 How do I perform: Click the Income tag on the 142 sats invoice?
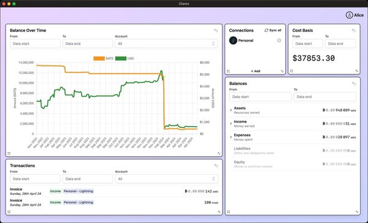click(55, 191)
